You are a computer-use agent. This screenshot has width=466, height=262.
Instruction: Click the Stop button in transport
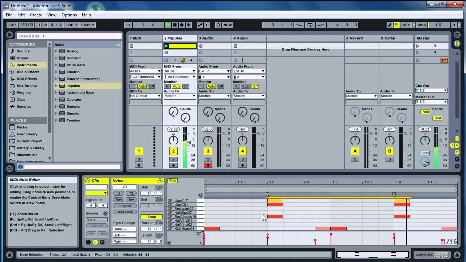175,25
